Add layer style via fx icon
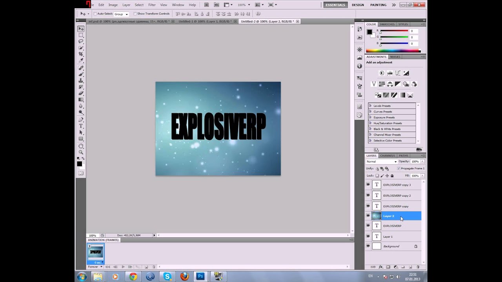Image resolution: width=502 pixels, height=282 pixels. [x=380, y=267]
